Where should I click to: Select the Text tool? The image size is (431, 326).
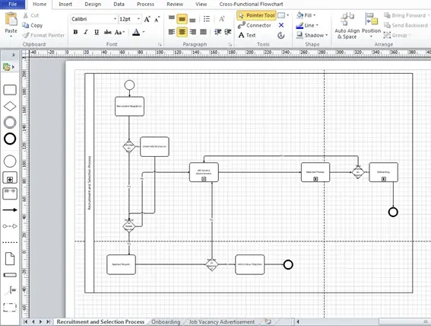[x=247, y=35]
